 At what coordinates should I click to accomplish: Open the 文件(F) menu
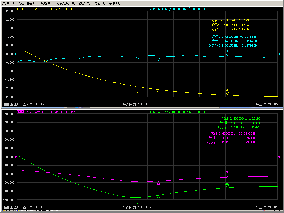pos(8,3)
